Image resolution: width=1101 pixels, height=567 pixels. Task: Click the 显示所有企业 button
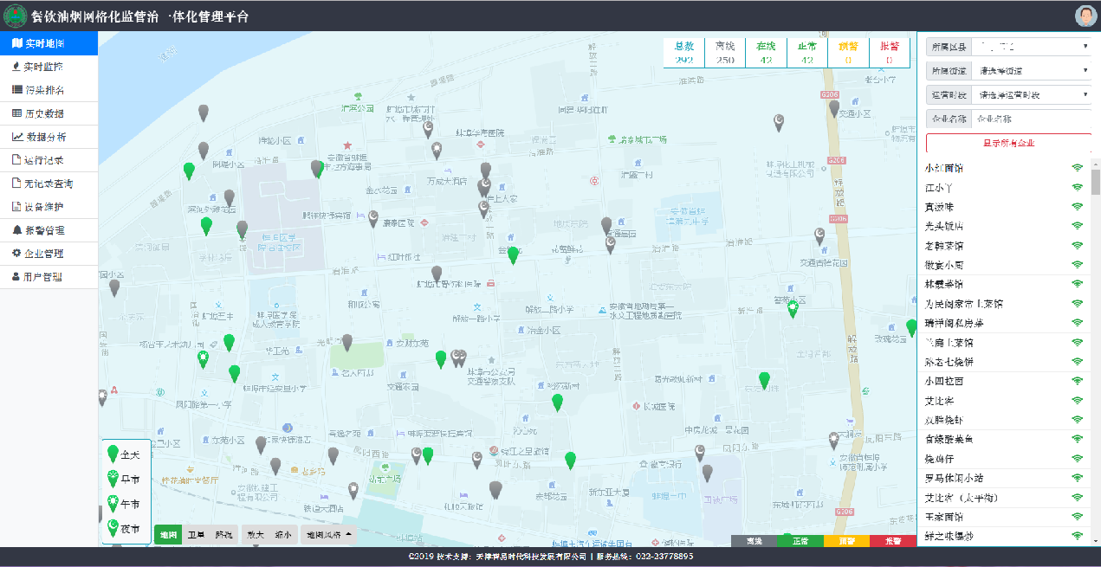[1008, 144]
